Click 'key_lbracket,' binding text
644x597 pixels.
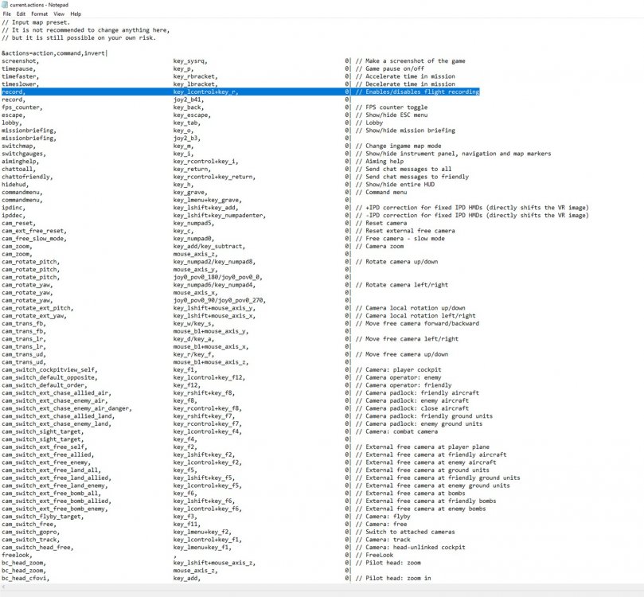196,84
